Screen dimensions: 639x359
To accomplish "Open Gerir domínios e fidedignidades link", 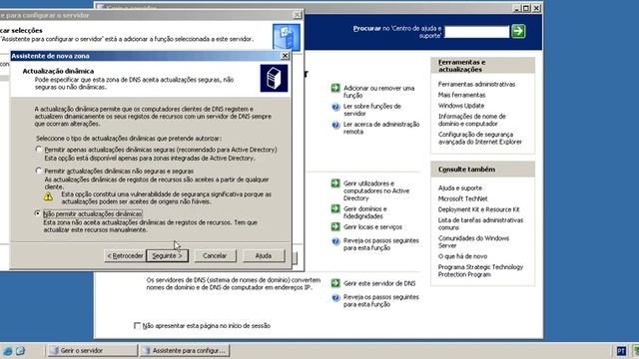I will coord(365,212).
